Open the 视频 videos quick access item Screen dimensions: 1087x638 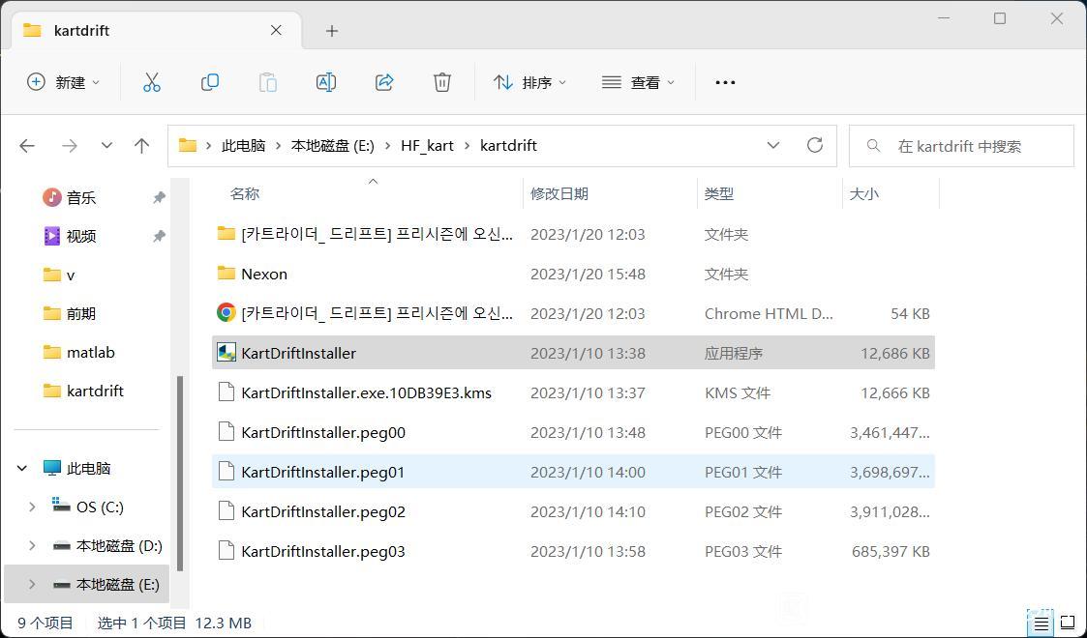click(x=81, y=236)
